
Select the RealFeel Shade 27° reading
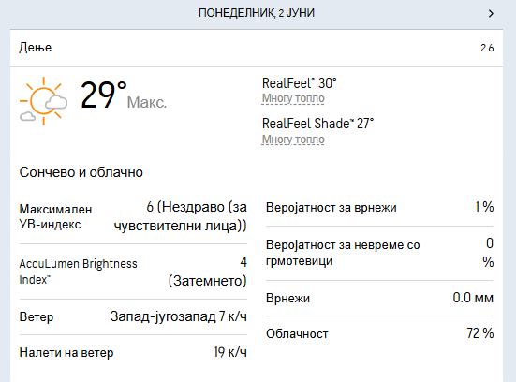[317, 124]
